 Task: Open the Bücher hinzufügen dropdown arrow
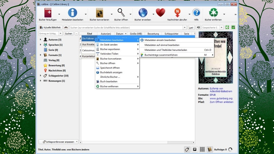pyautogui.click(x=59, y=14)
